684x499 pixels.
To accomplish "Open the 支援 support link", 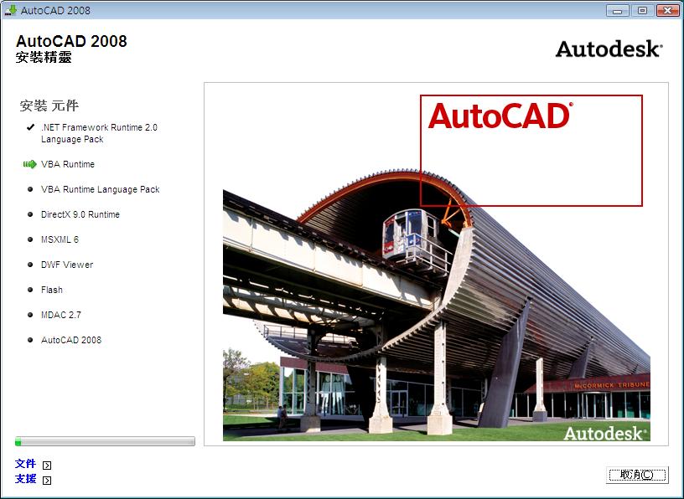I will 25,479.
